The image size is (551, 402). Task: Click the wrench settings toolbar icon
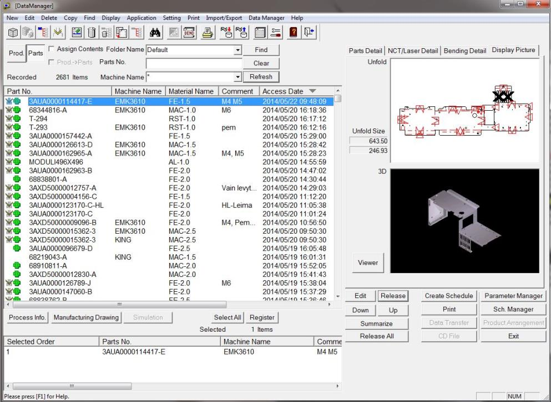click(x=275, y=33)
